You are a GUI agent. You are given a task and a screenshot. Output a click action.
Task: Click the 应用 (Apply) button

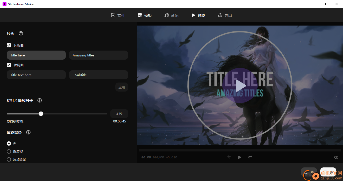pyautogui.click(x=122, y=87)
